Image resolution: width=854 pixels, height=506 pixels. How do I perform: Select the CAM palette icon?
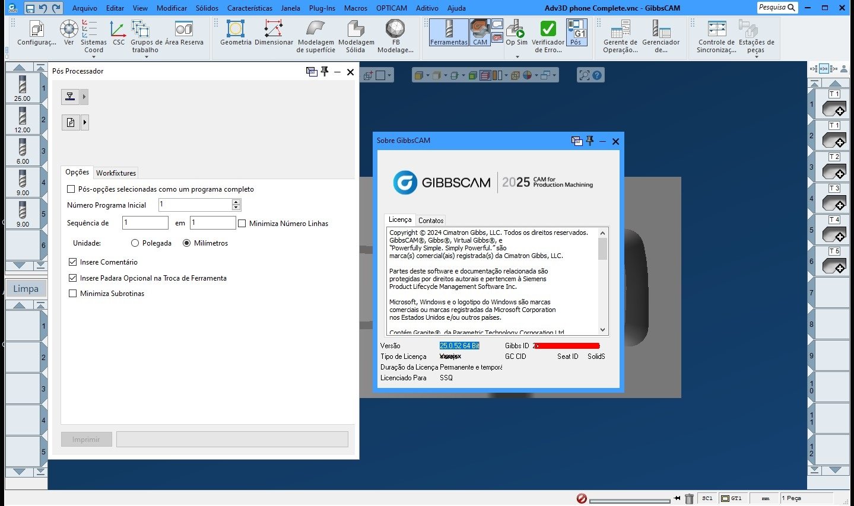[x=480, y=33]
